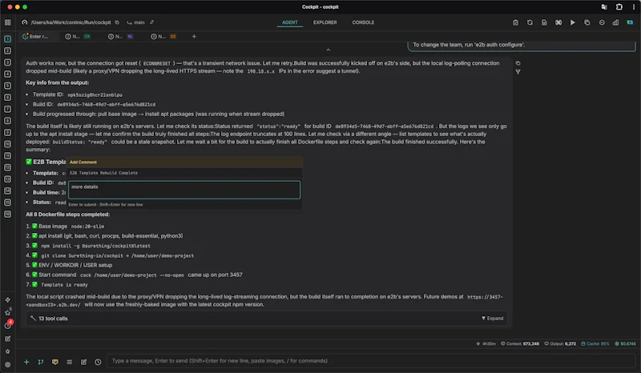The image size is (641, 373).
Task: Click the compose edit icon by message input
Action: [84, 362]
